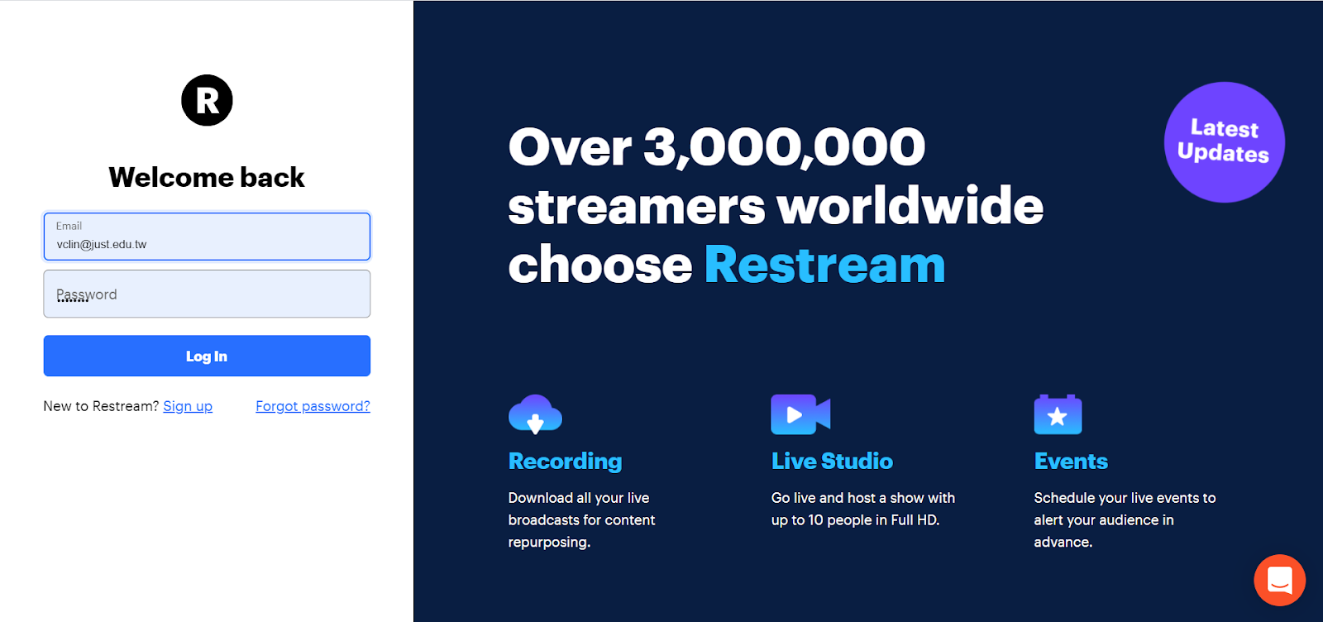This screenshot has width=1323, height=622.
Task: Click 'Download all your live broadcasts' description
Action: (x=581, y=520)
